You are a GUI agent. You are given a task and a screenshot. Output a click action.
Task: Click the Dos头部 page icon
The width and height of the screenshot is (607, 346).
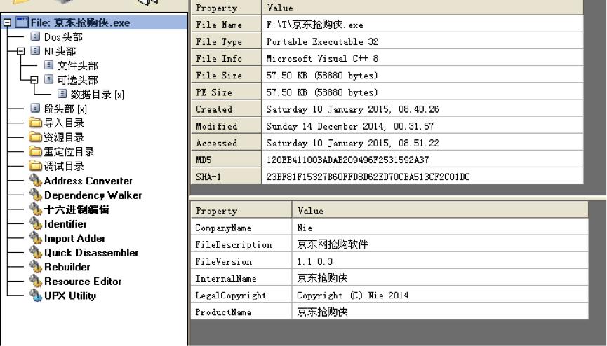tap(35, 36)
